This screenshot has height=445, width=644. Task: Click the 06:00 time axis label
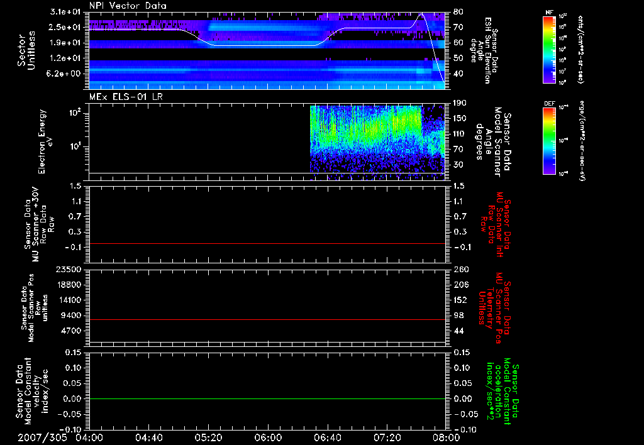tap(267, 437)
